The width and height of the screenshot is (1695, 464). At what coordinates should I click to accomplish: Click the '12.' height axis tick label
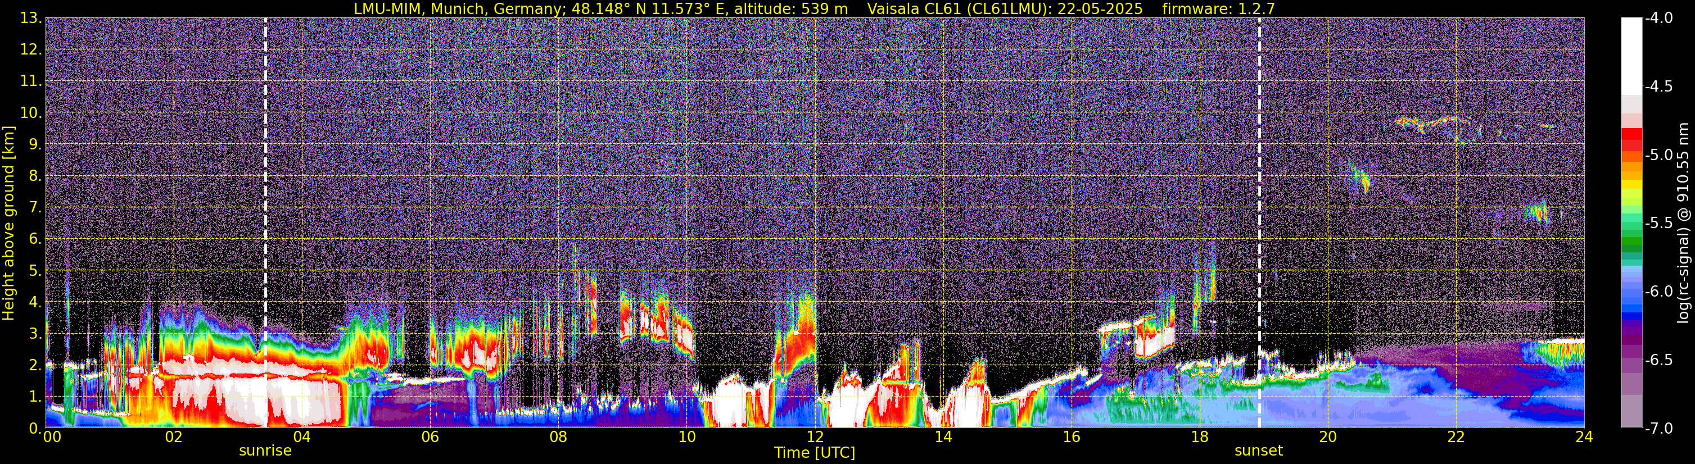point(31,50)
